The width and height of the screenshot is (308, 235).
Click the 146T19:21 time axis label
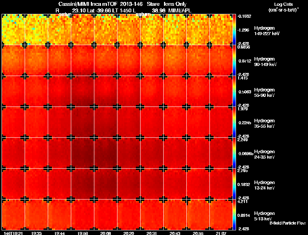(x=13, y=233)
